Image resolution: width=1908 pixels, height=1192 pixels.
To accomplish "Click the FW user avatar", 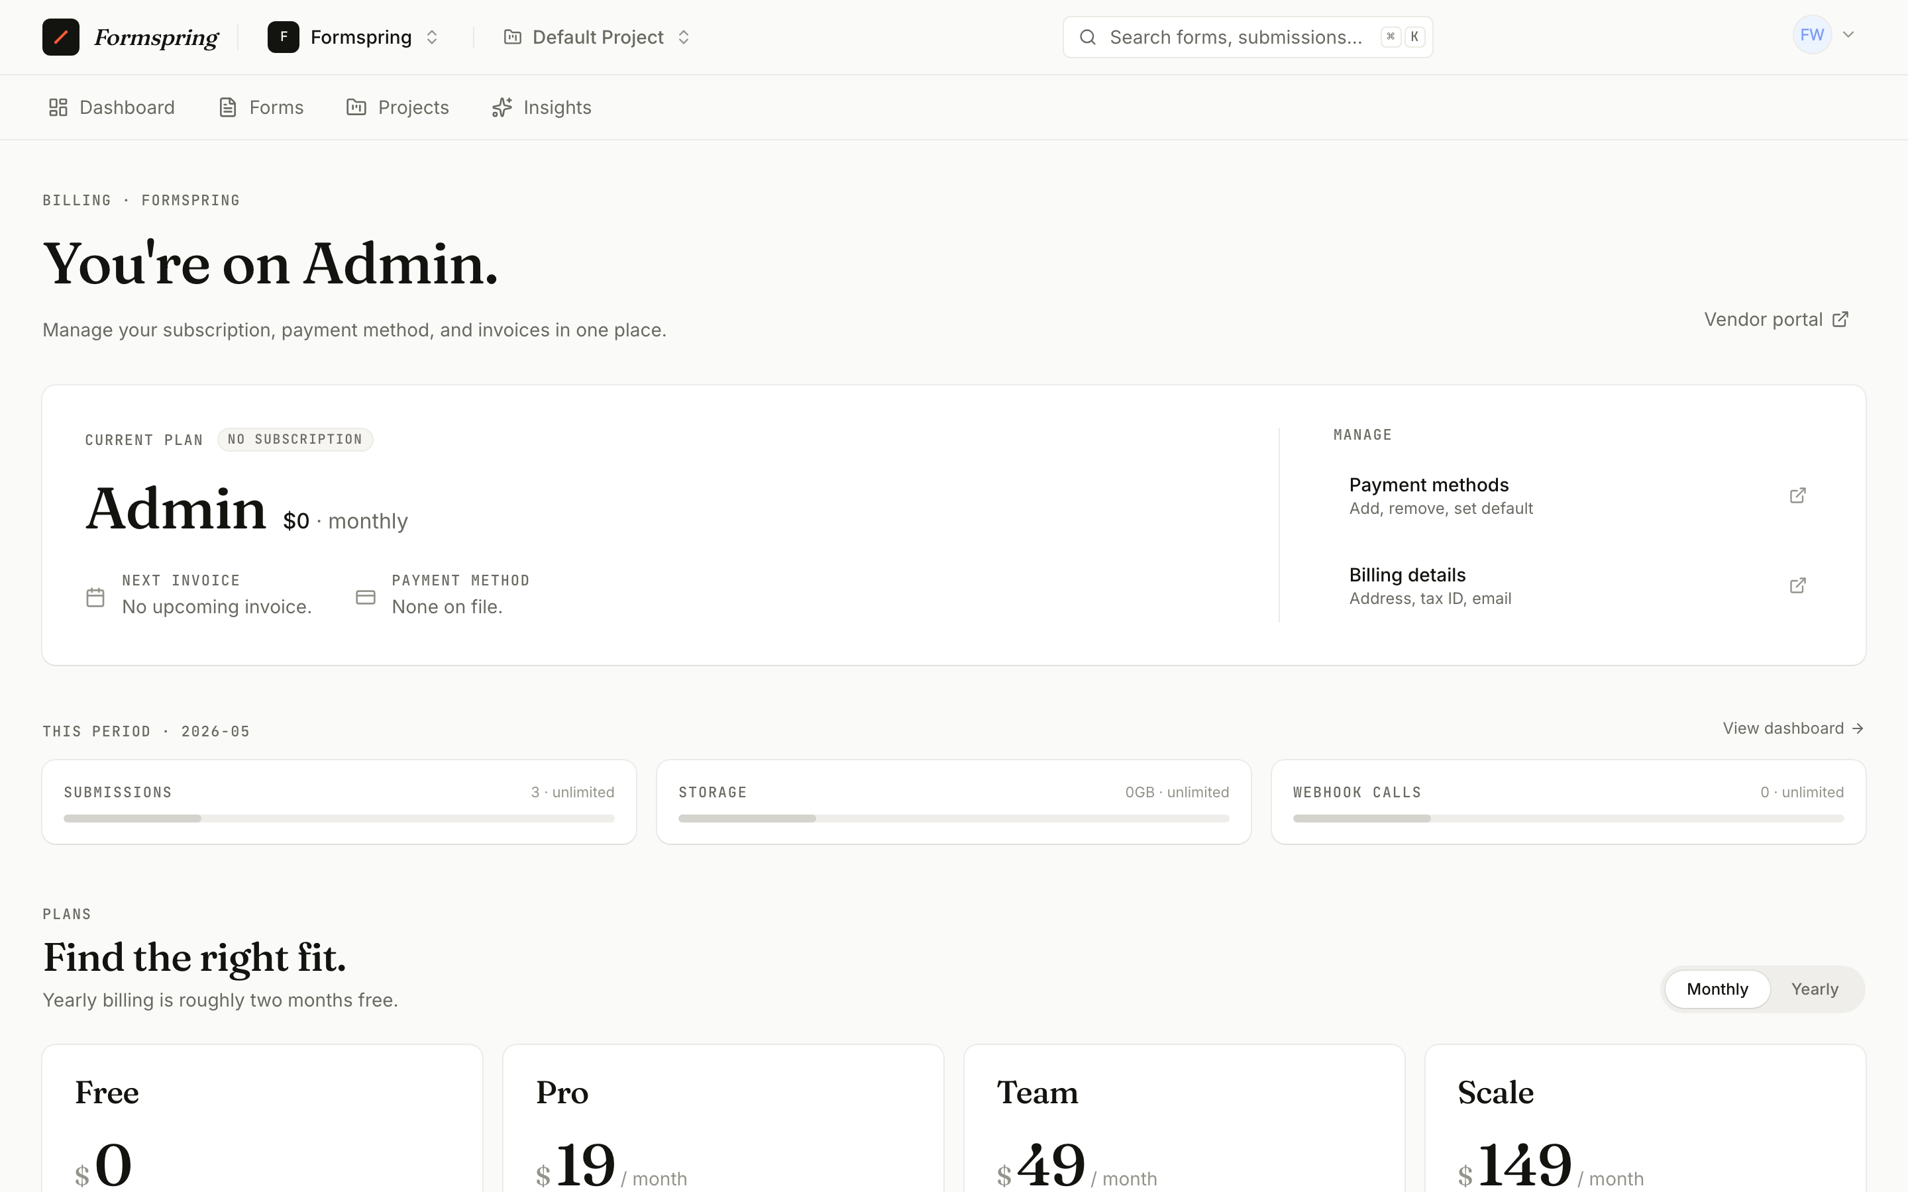I will click(1812, 34).
